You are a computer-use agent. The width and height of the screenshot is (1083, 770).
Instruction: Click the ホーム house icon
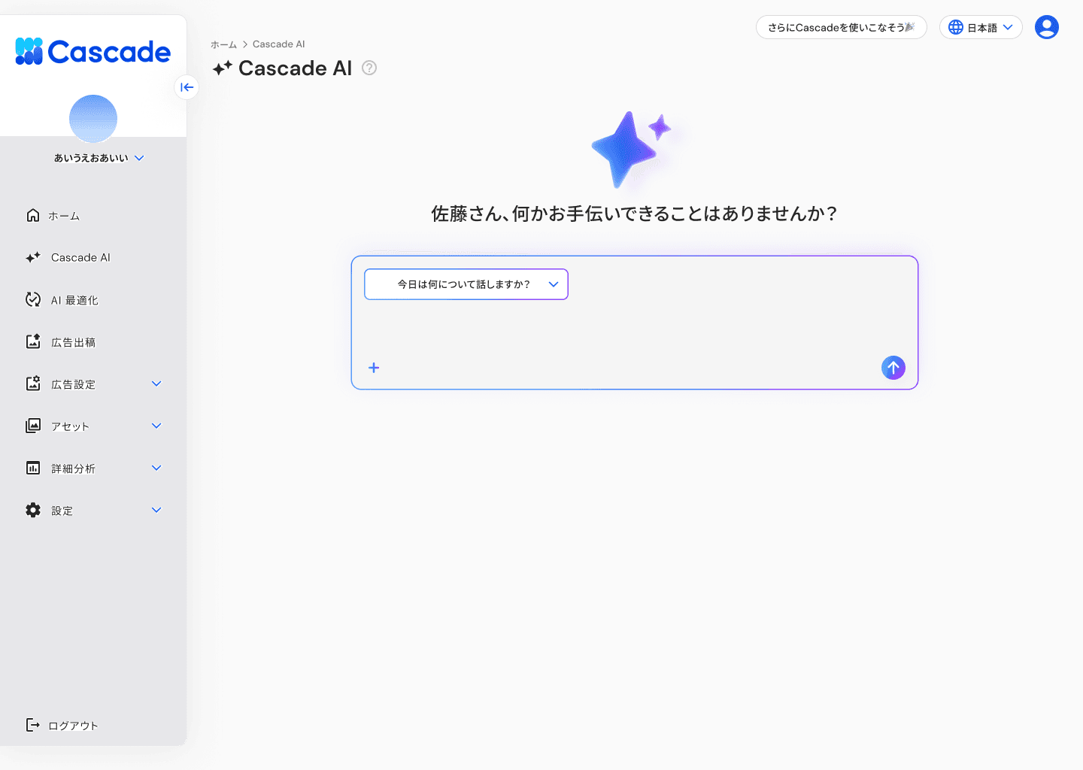coord(33,215)
